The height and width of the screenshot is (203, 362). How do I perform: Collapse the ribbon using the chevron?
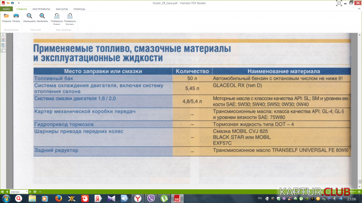[359, 9]
